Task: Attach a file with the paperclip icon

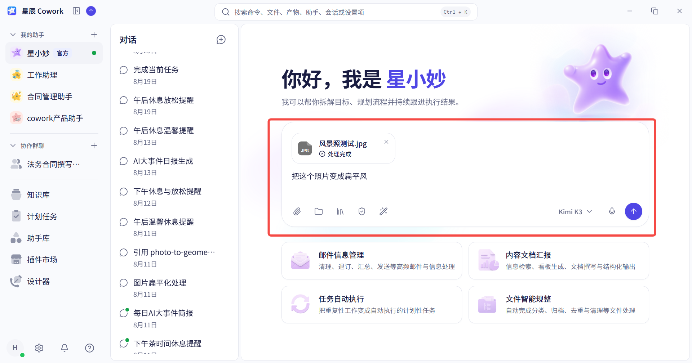Action: [297, 211]
